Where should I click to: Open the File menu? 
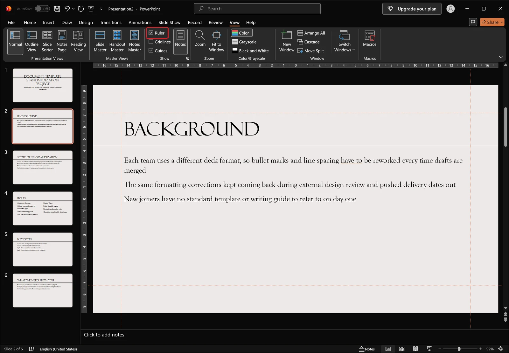[11, 22]
